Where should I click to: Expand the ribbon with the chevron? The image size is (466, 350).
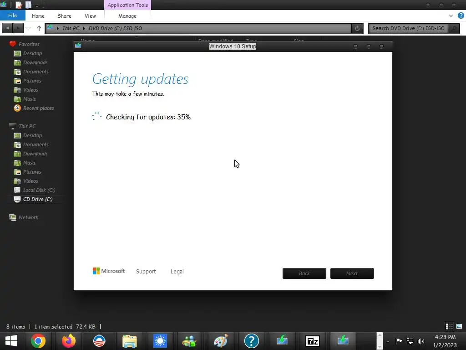(451, 16)
